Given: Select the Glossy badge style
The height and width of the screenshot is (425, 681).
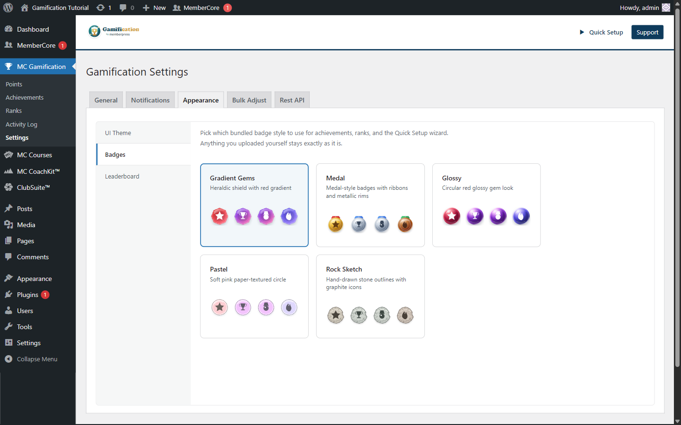Looking at the screenshot, I should [486, 205].
